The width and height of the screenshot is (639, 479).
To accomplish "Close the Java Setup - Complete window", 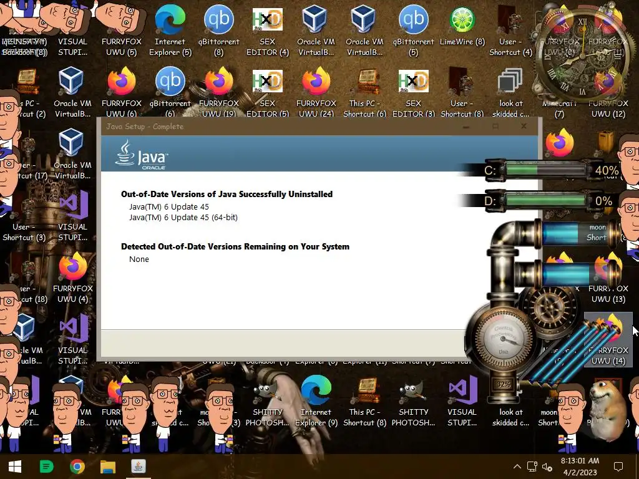I will coord(524,126).
